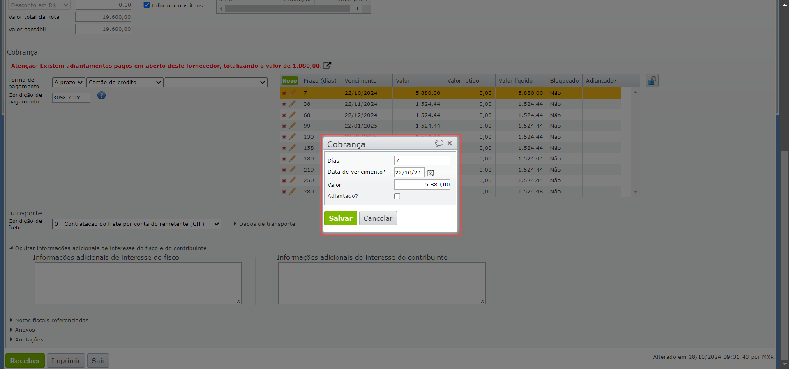The height and width of the screenshot is (369, 789).
Task: Edit the installment row with prazo 189
Action: coord(293,158)
